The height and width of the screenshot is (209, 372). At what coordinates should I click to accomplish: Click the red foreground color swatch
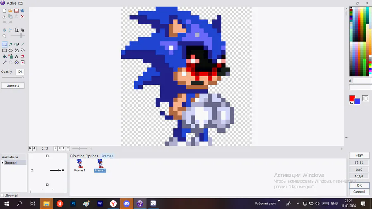352,98
